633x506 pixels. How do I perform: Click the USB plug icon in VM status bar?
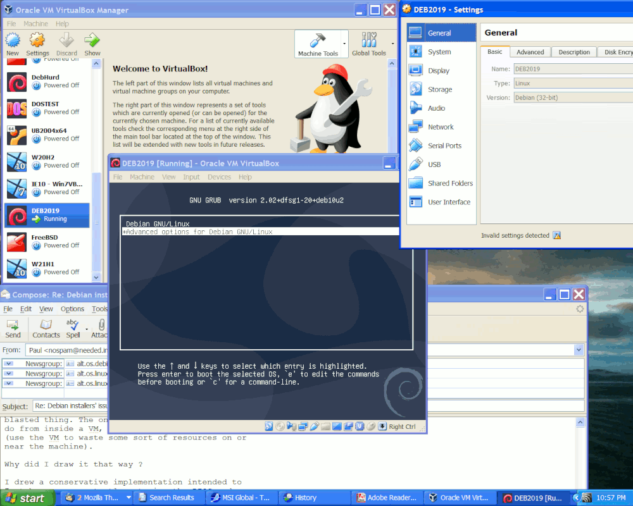pos(314,426)
